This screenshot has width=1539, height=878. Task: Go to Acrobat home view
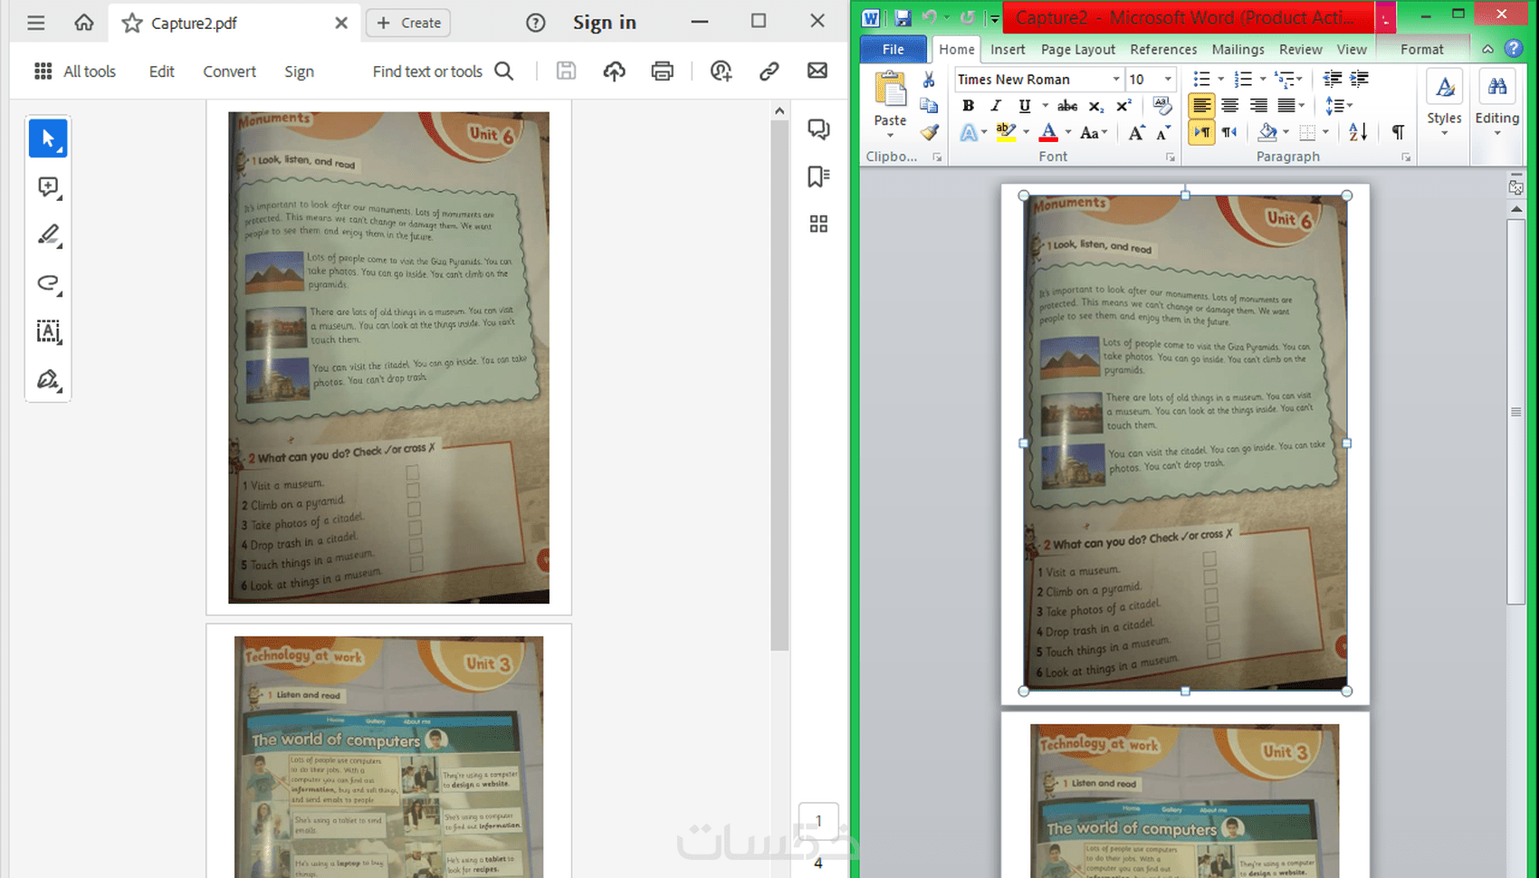[x=84, y=23]
